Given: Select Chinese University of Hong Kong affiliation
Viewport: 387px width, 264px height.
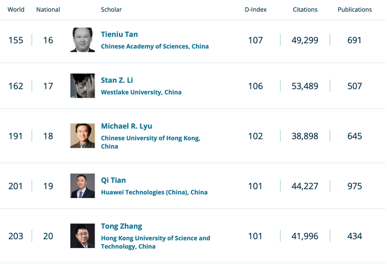Looking at the screenshot, I should coord(150,138).
